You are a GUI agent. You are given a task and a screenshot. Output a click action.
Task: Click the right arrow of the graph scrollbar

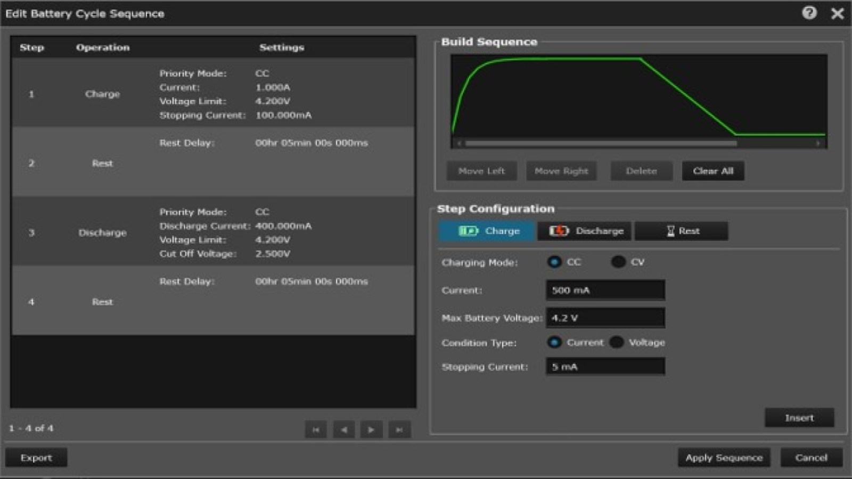(x=818, y=143)
